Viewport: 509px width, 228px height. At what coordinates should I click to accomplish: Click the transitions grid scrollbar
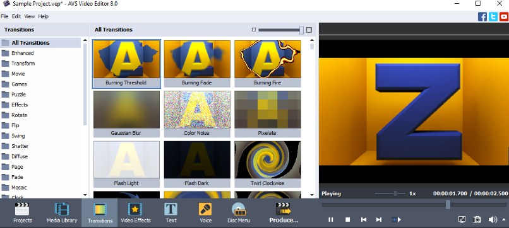click(x=312, y=47)
